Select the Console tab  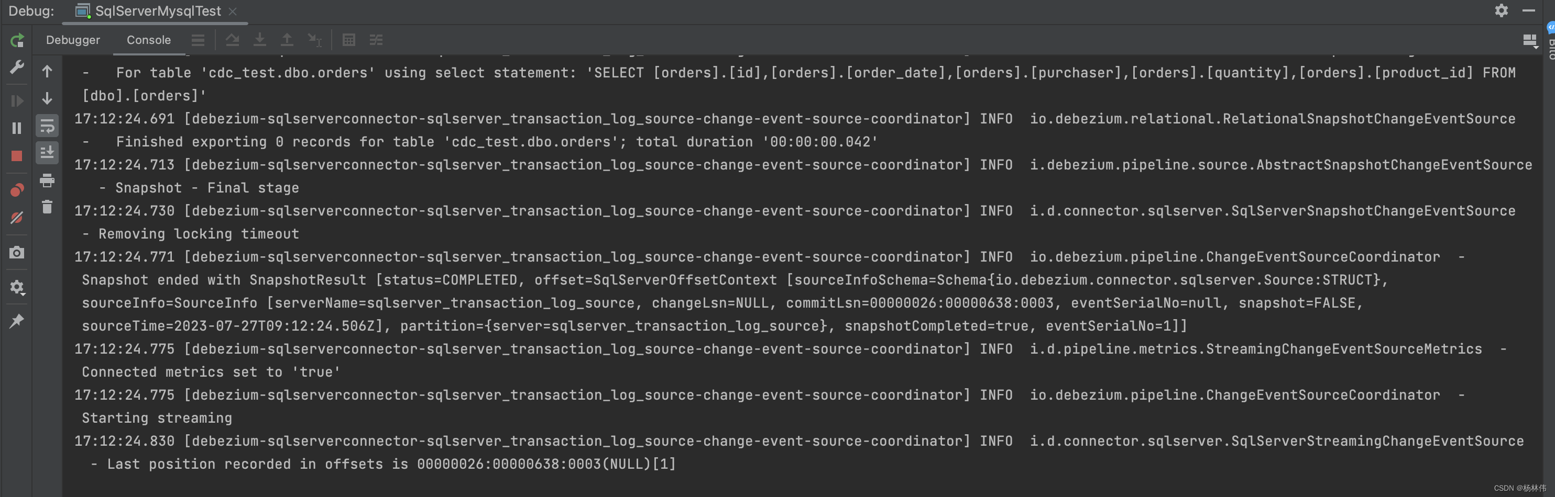148,40
